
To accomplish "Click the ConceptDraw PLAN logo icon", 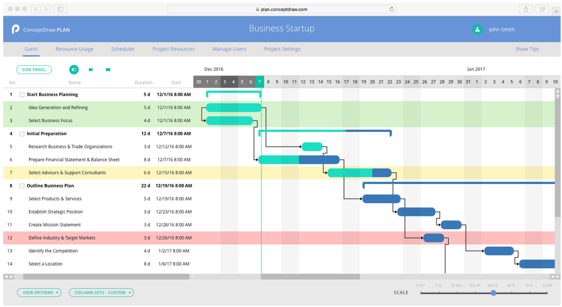I will click(15, 29).
